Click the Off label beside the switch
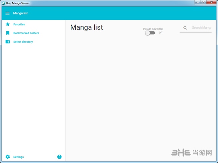218x163 pixels. (x=161, y=33)
